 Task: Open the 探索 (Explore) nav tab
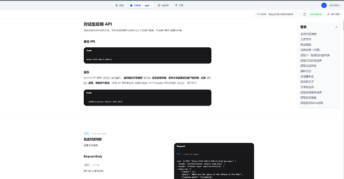[x=120, y=5]
